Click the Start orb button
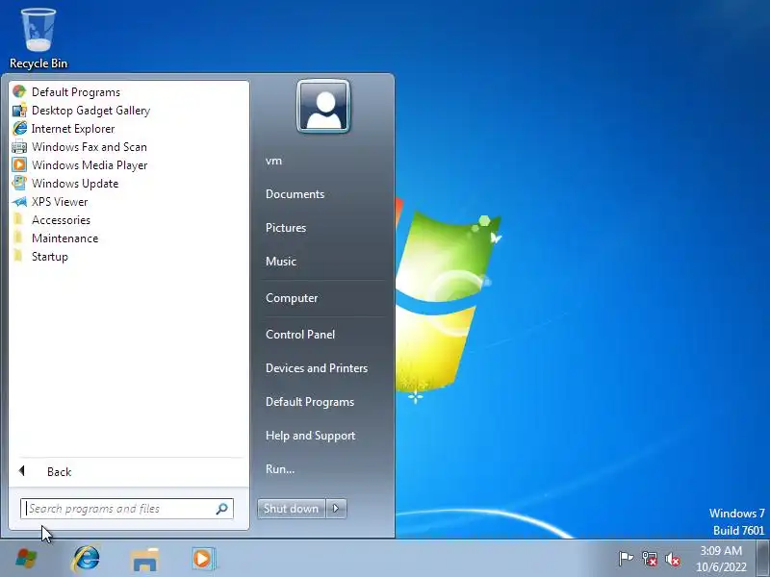Image resolution: width=770 pixels, height=577 pixels. tap(26, 559)
